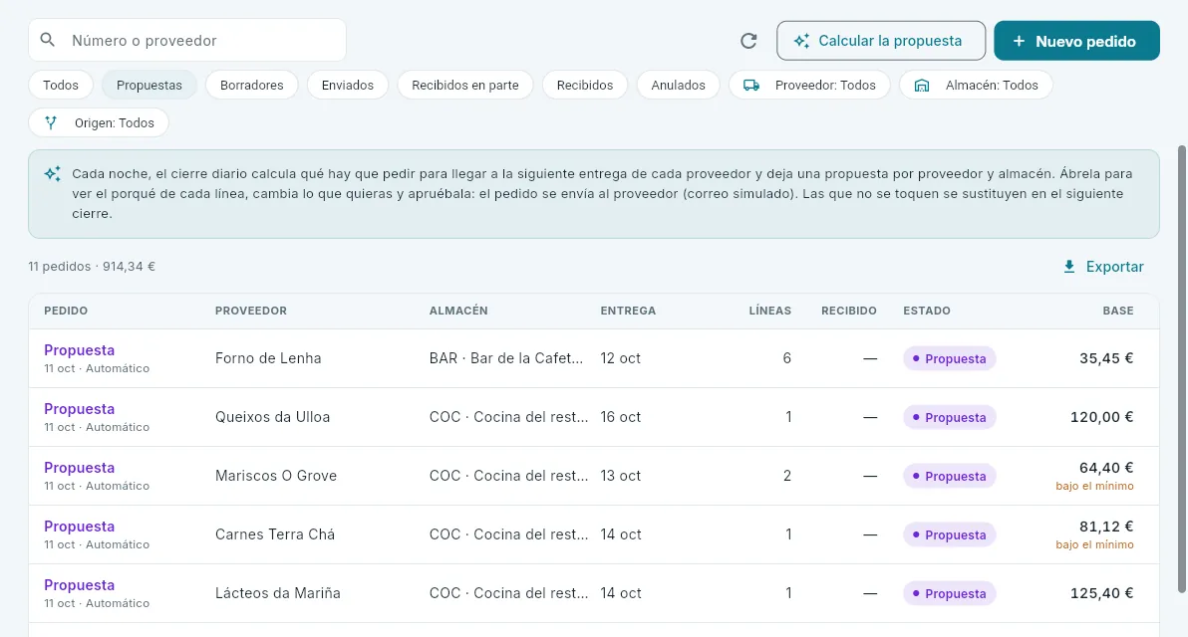This screenshot has height=637, width=1188.
Task: Open the Almacén: Todos filter dropdown
Action: coord(976,85)
